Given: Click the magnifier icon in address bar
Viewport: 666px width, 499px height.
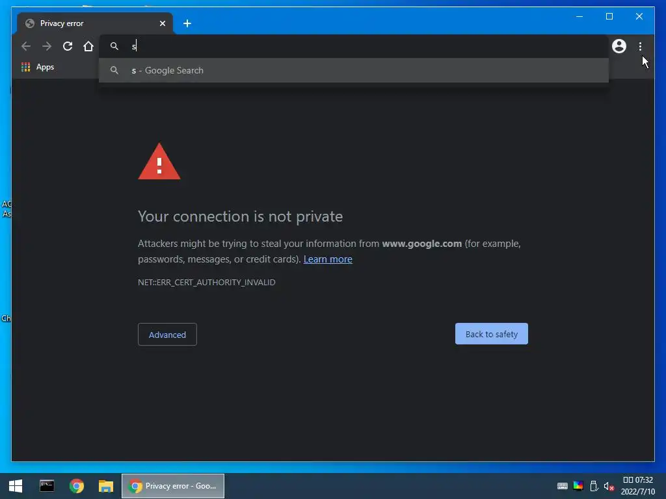Looking at the screenshot, I should tap(114, 46).
